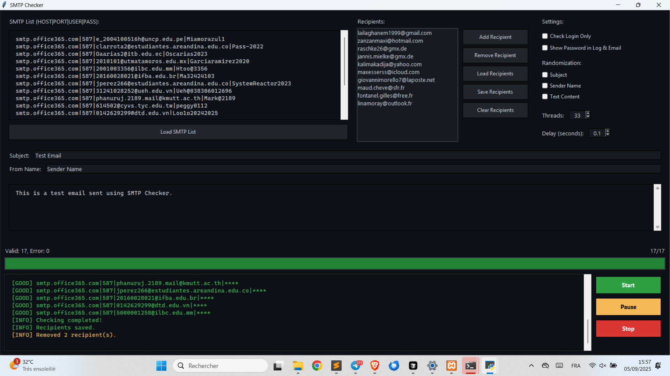Switch keyboard language via FRA indicator
Image resolution: width=670 pixels, height=376 pixels.
coord(576,366)
